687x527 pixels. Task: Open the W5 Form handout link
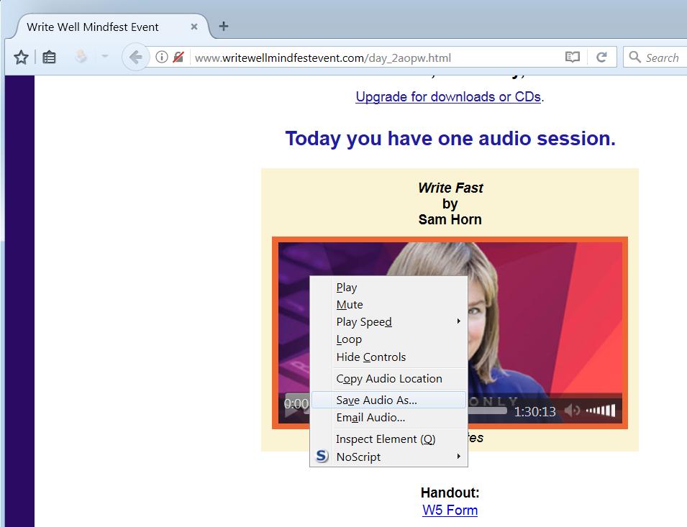(x=450, y=510)
